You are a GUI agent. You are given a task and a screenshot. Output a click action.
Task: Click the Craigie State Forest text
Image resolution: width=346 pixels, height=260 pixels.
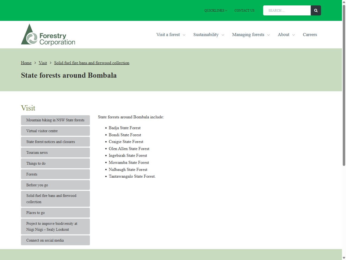[x=126, y=142]
